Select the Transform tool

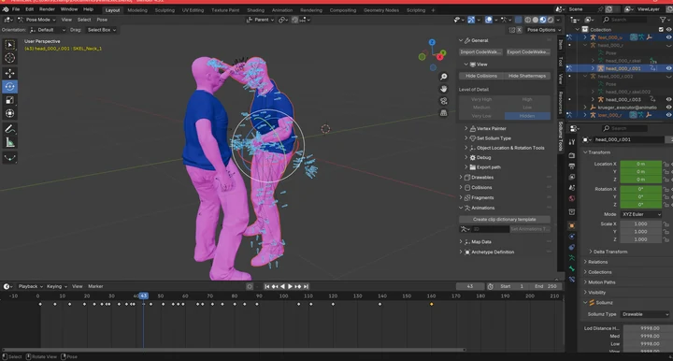tap(9, 113)
